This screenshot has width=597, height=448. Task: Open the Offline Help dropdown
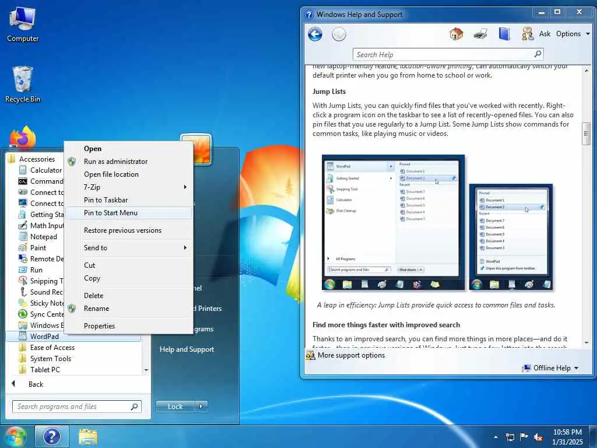point(550,368)
